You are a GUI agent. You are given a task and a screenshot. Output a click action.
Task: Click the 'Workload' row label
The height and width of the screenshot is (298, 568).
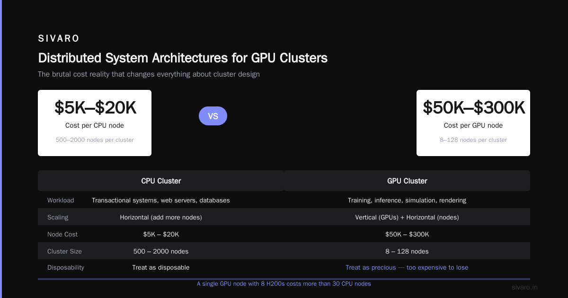[x=61, y=200]
